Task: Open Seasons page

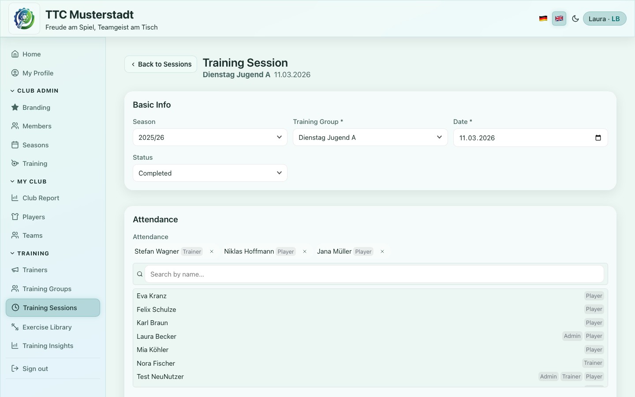Action: 53,145
